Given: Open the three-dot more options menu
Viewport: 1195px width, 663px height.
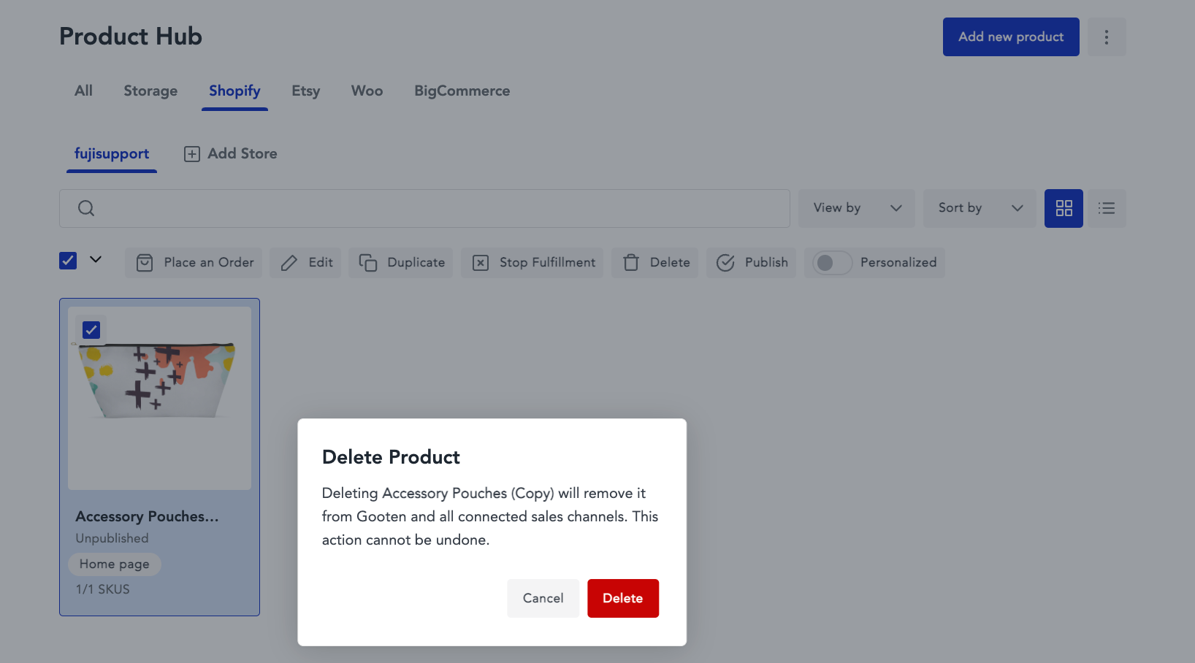Looking at the screenshot, I should point(1107,37).
